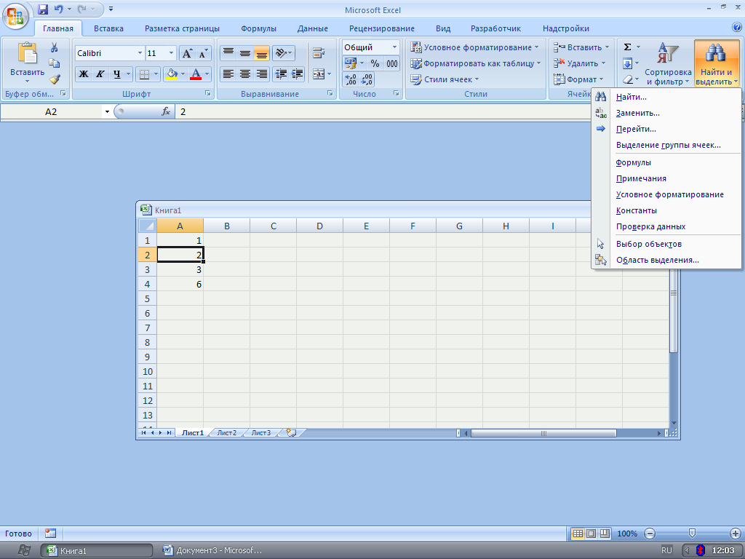Click the formula bar input

pos(383,111)
